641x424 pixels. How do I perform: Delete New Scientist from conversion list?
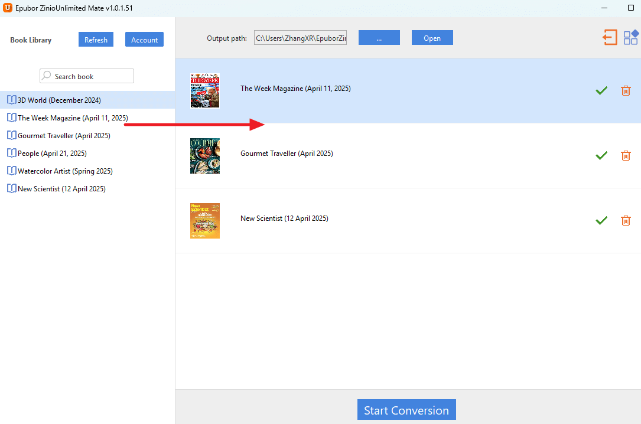point(626,221)
